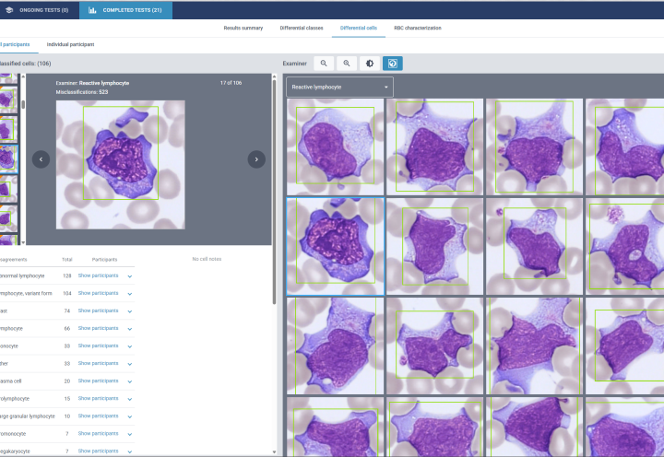Show participants for Lymphocyte row with 66
This screenshot has width=664, height=457.
[98, 328]
